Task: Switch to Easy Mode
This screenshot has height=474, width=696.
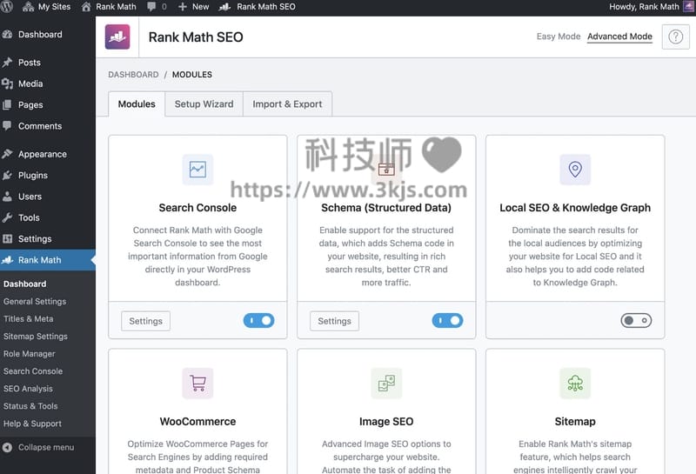Action: tap(558, 37)
